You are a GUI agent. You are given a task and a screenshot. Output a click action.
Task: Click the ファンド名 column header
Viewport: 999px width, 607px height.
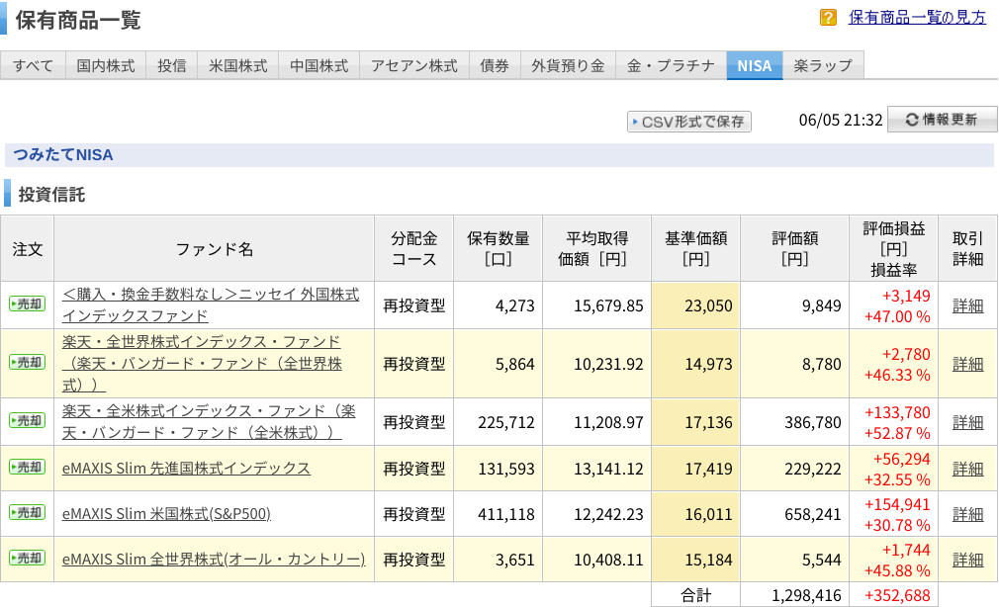tap(214, 249)
